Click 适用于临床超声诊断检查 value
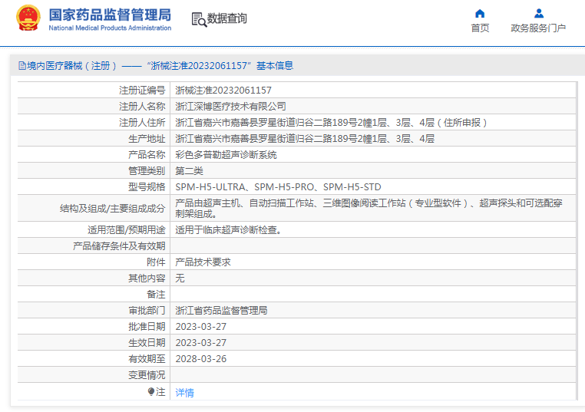 pos(228,229)
